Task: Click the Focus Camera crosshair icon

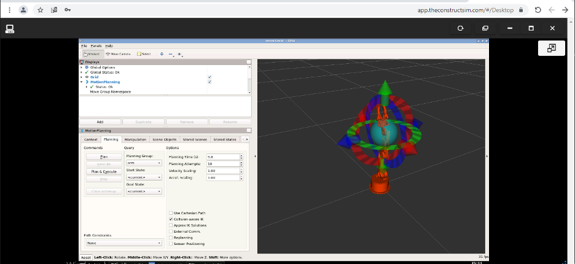Action: (162, 54)
